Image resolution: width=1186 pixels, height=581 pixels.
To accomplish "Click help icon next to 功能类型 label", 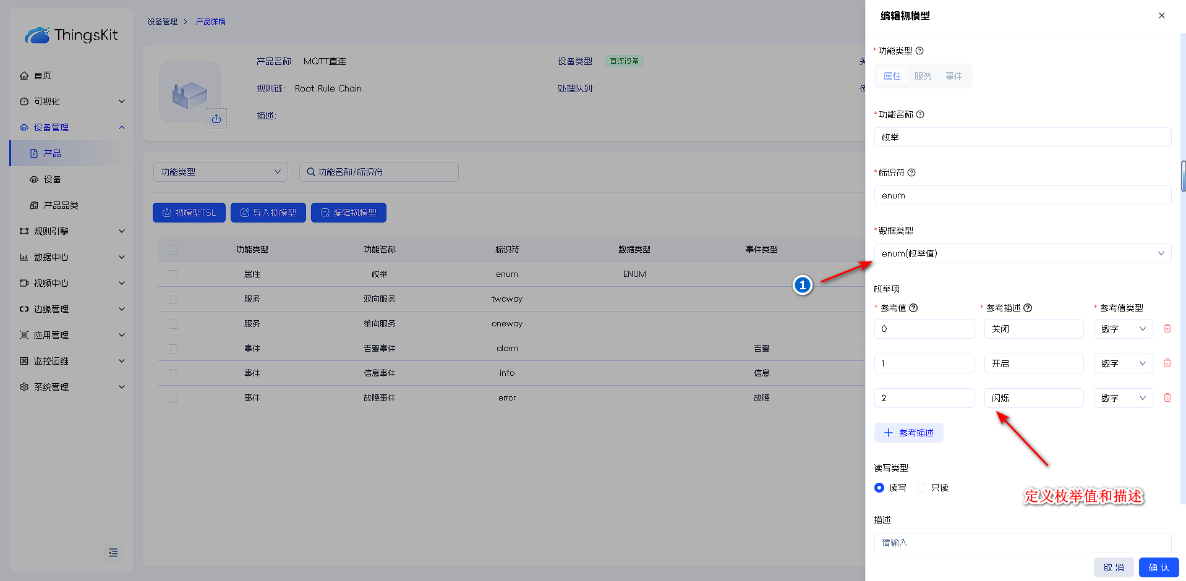I will [x=919, y=51].
